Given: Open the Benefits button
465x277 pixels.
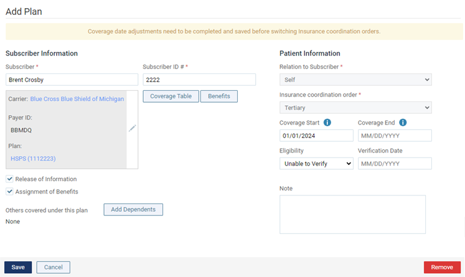Looking at the screenshot, I should pyautogui.click(x=219, y=96).
